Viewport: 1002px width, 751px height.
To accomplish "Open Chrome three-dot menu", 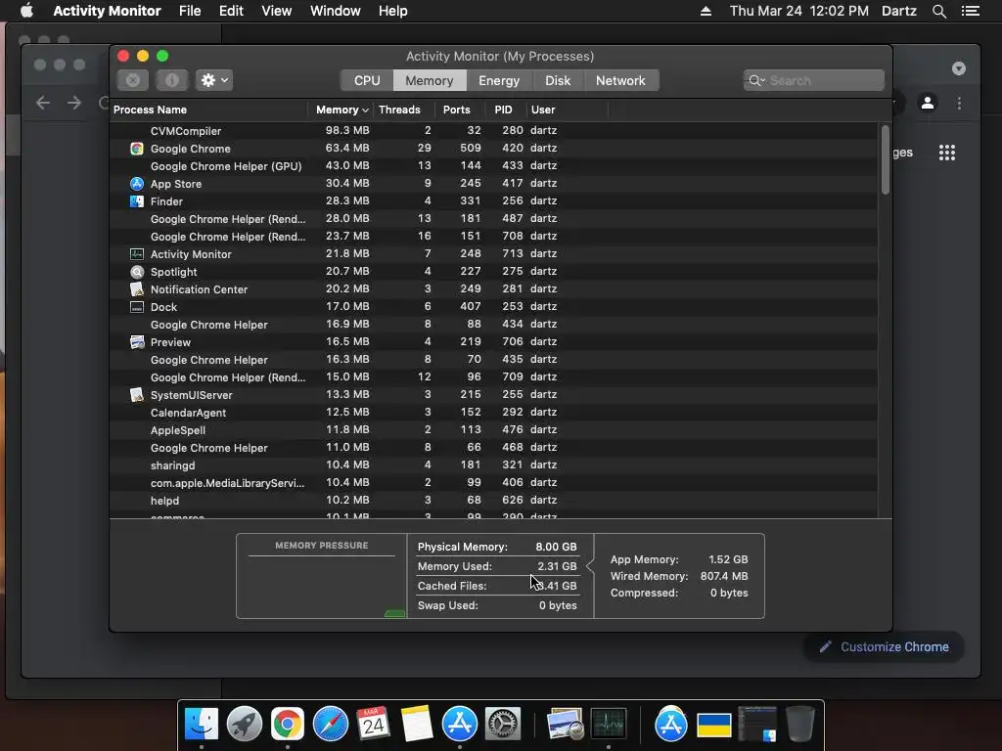I will coord(959,103).
